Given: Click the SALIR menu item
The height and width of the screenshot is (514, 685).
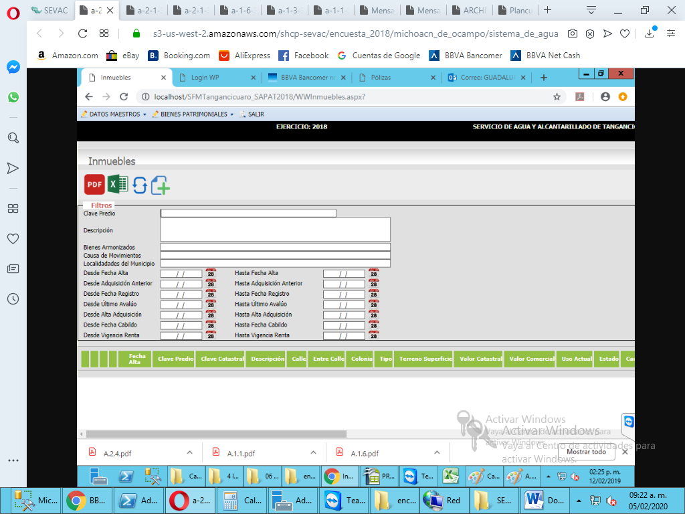Looking at the screenshot, I should [252, 114].
